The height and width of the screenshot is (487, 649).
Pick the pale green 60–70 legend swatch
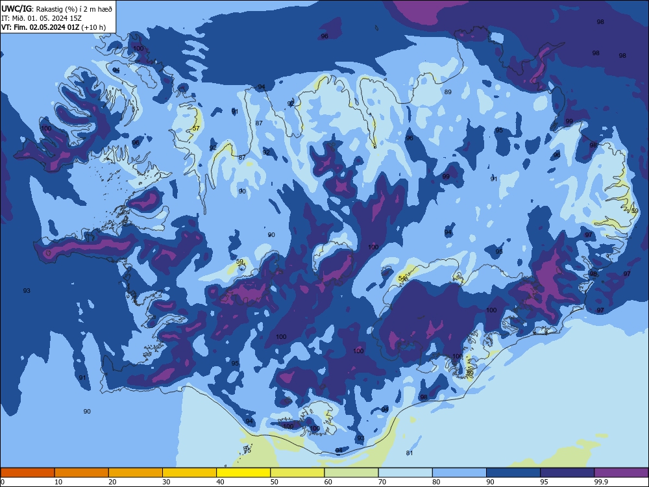point(351,473)
